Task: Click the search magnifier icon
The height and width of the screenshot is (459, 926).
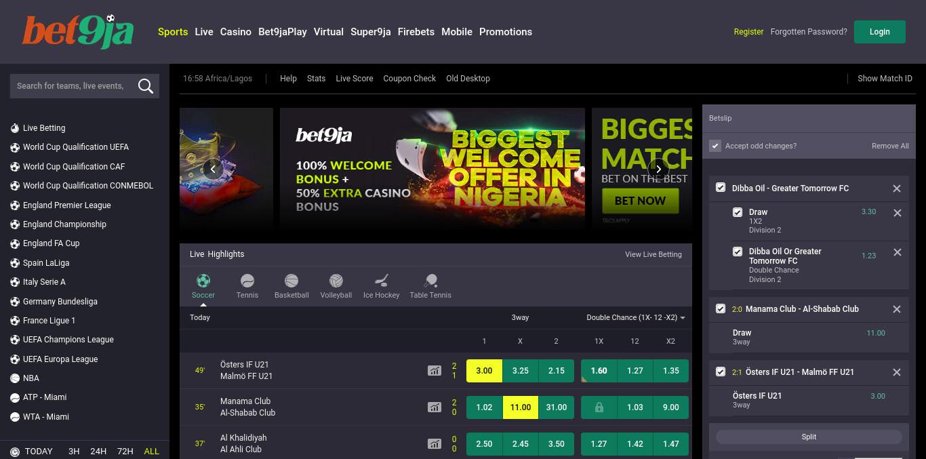Action: 145,86
